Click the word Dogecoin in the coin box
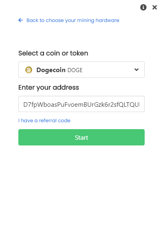This screenshot has width=163, height=231. [x=51, y=70]
